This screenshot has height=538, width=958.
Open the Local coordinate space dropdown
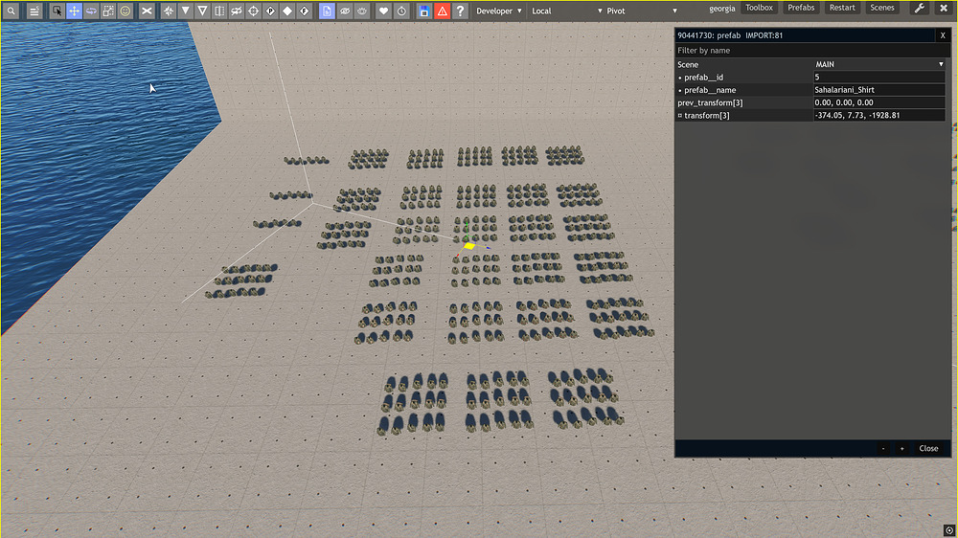tap(566, 11)
